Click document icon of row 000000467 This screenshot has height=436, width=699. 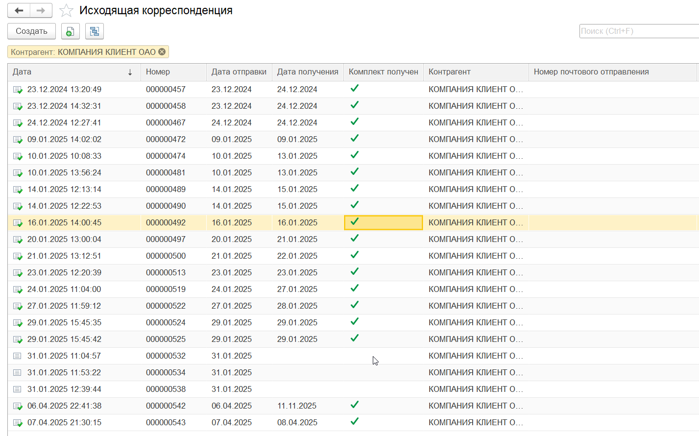(x=18, y=123)
